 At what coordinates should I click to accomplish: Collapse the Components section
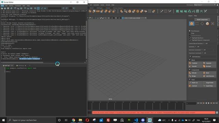tap(190, 70)
